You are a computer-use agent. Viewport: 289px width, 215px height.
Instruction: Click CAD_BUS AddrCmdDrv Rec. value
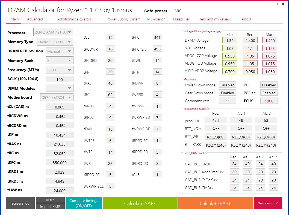point(234,172)
